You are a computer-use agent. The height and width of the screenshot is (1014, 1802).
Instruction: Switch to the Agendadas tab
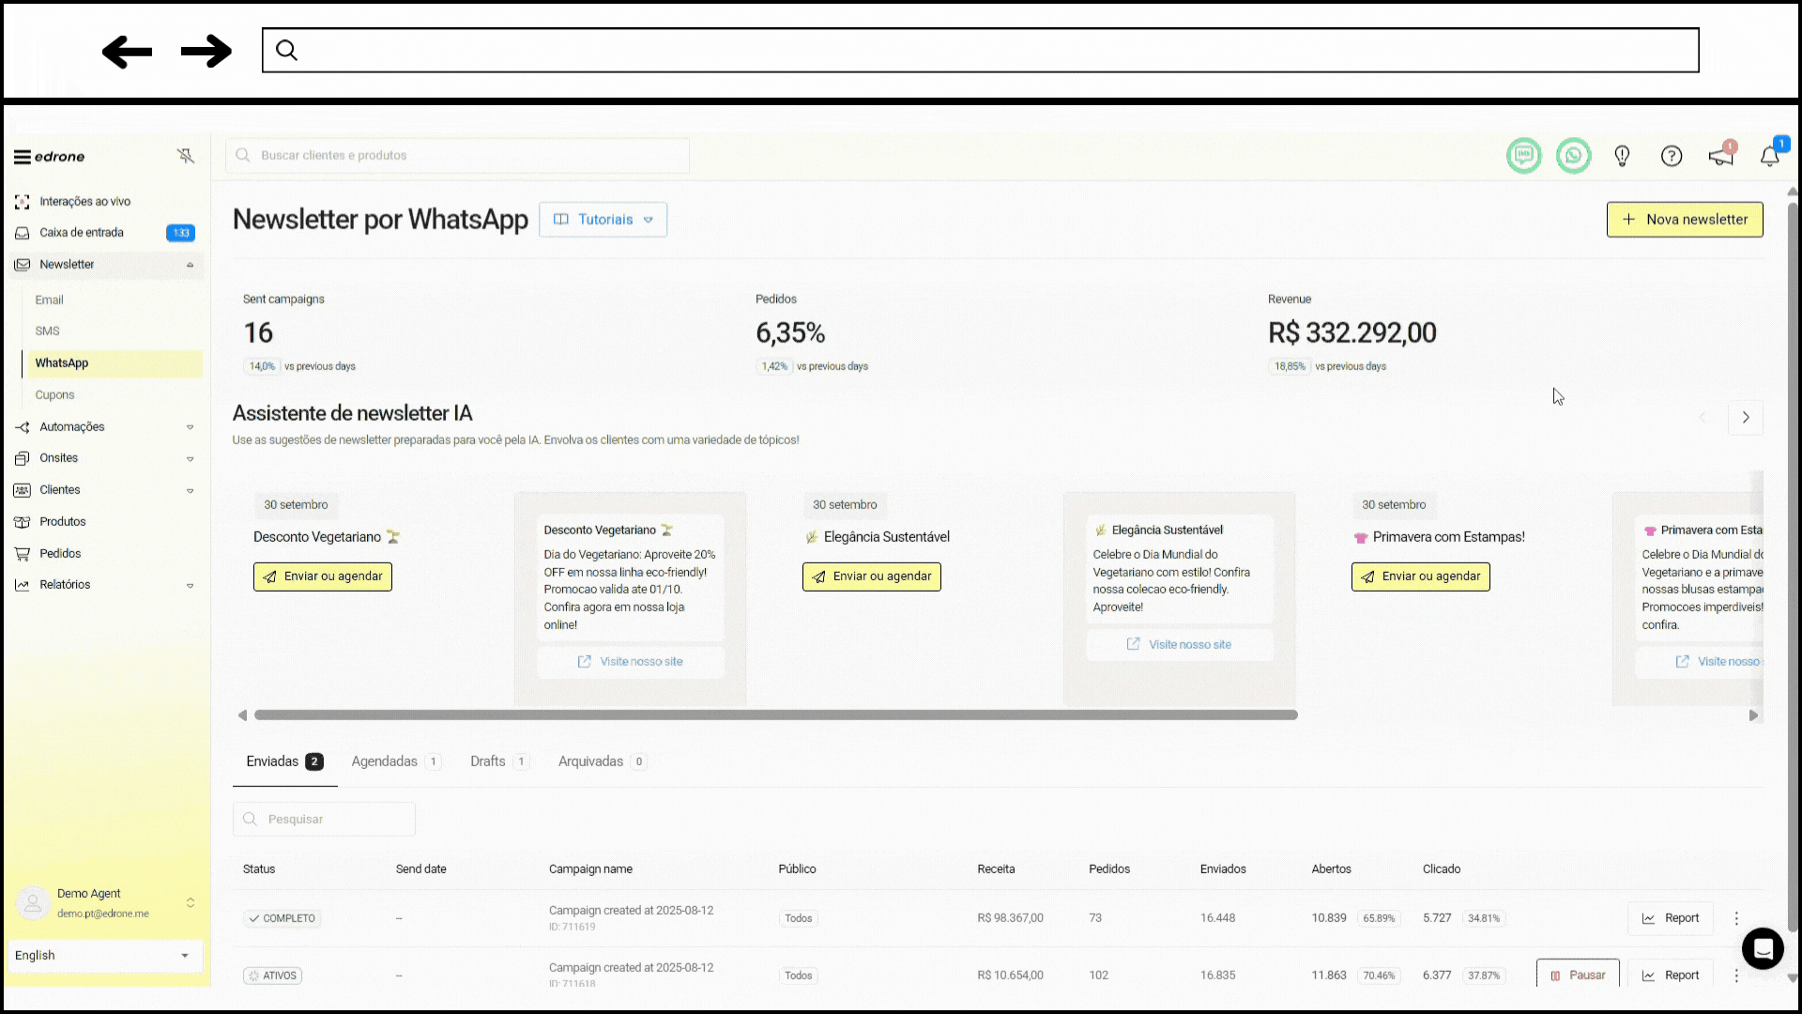pos(385,761)
